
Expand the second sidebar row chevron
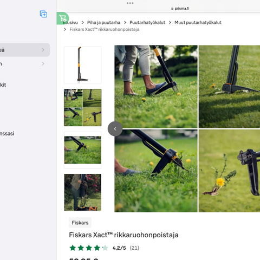43,63
